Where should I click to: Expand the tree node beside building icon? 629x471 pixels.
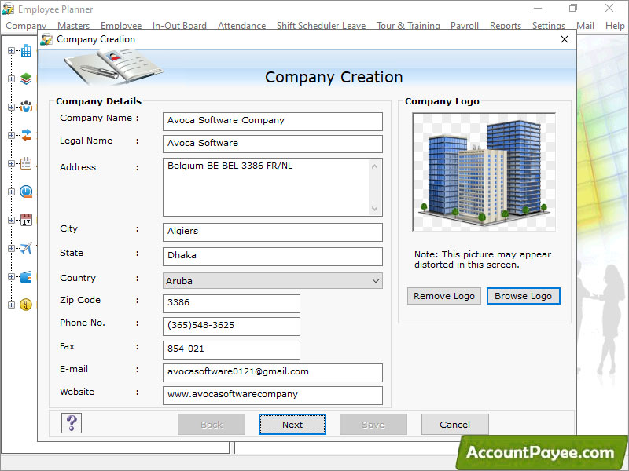click(x=11, y=50)
